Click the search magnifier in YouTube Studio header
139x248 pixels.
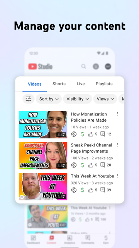click(x=84, y=66)
